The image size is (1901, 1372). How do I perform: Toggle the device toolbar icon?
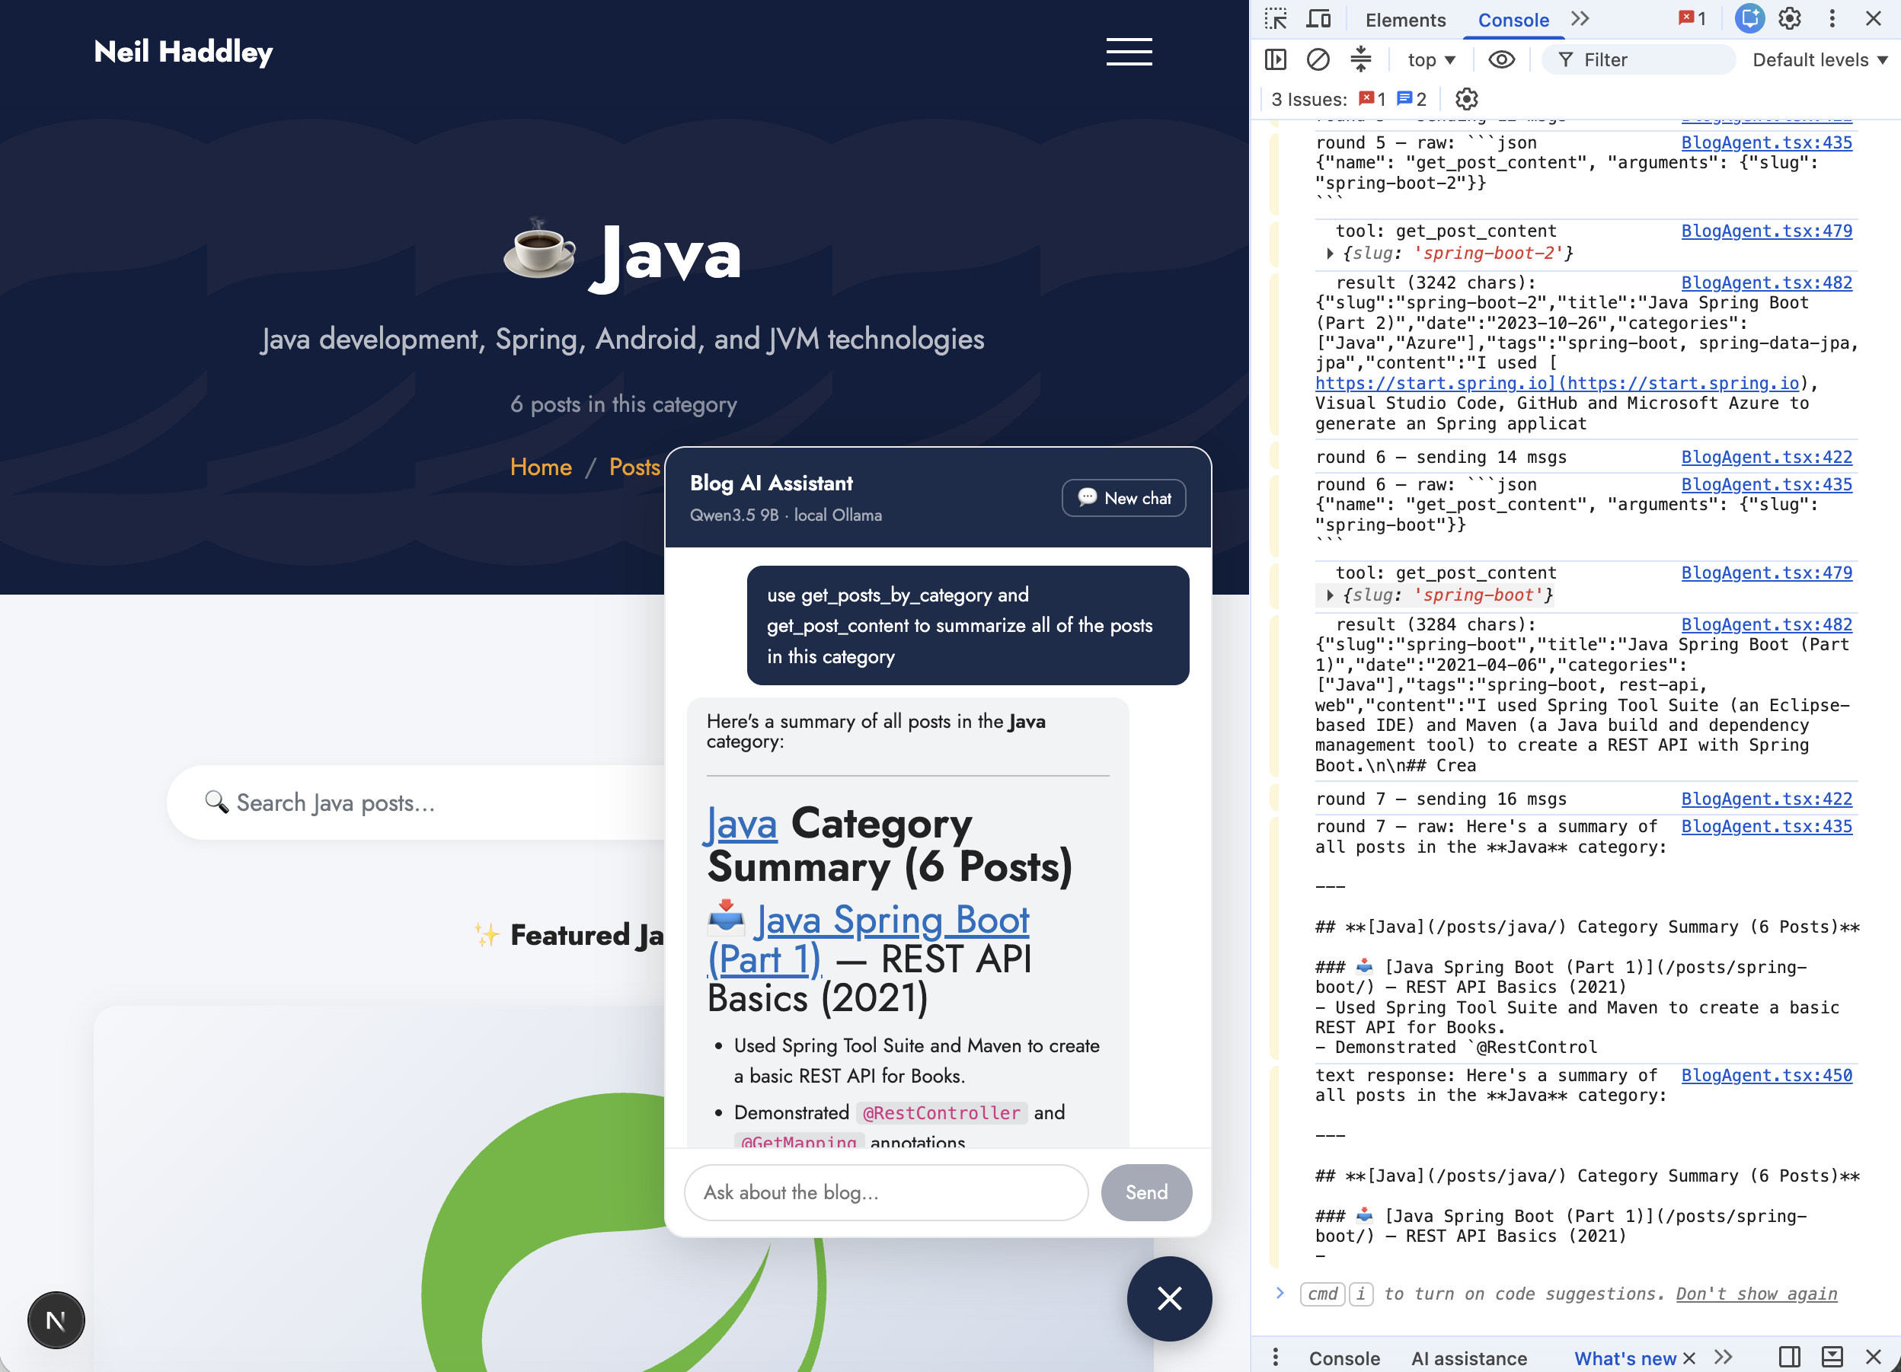[1318, 19]
